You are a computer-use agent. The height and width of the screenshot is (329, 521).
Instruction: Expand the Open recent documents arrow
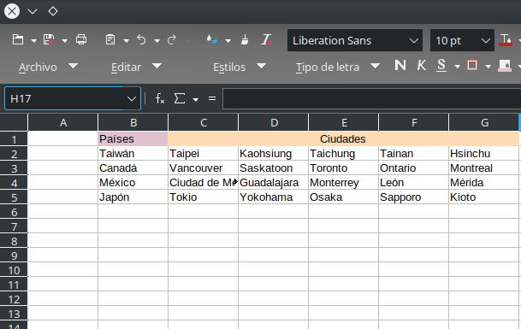[x=33, y=41]
